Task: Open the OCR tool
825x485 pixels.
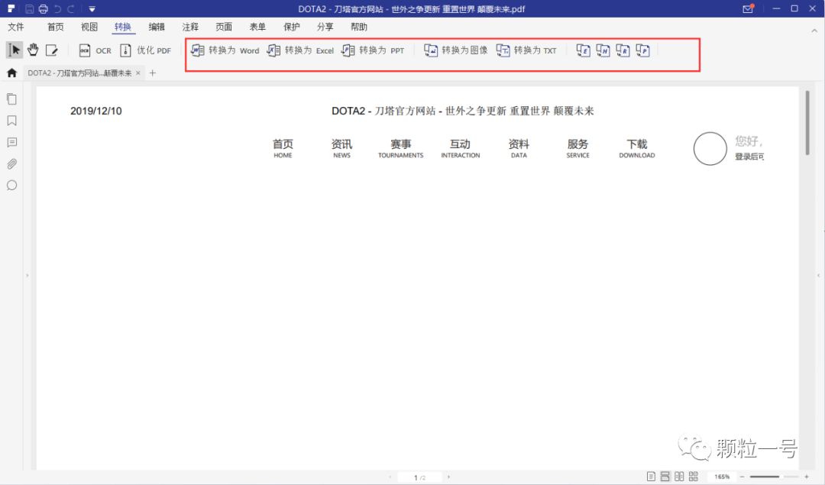Action: point(94,50)
